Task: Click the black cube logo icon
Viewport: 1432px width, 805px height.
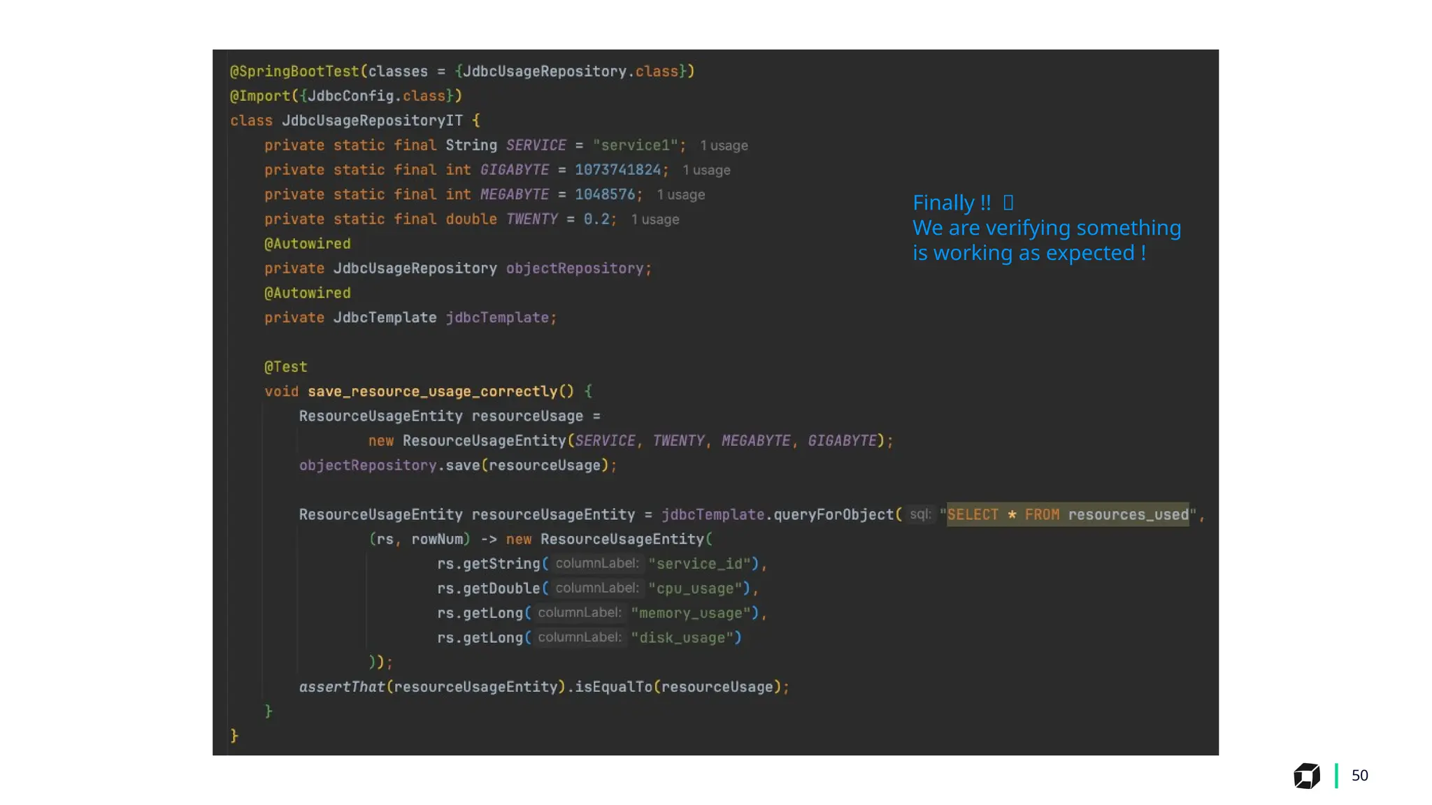Action: 1306,776
